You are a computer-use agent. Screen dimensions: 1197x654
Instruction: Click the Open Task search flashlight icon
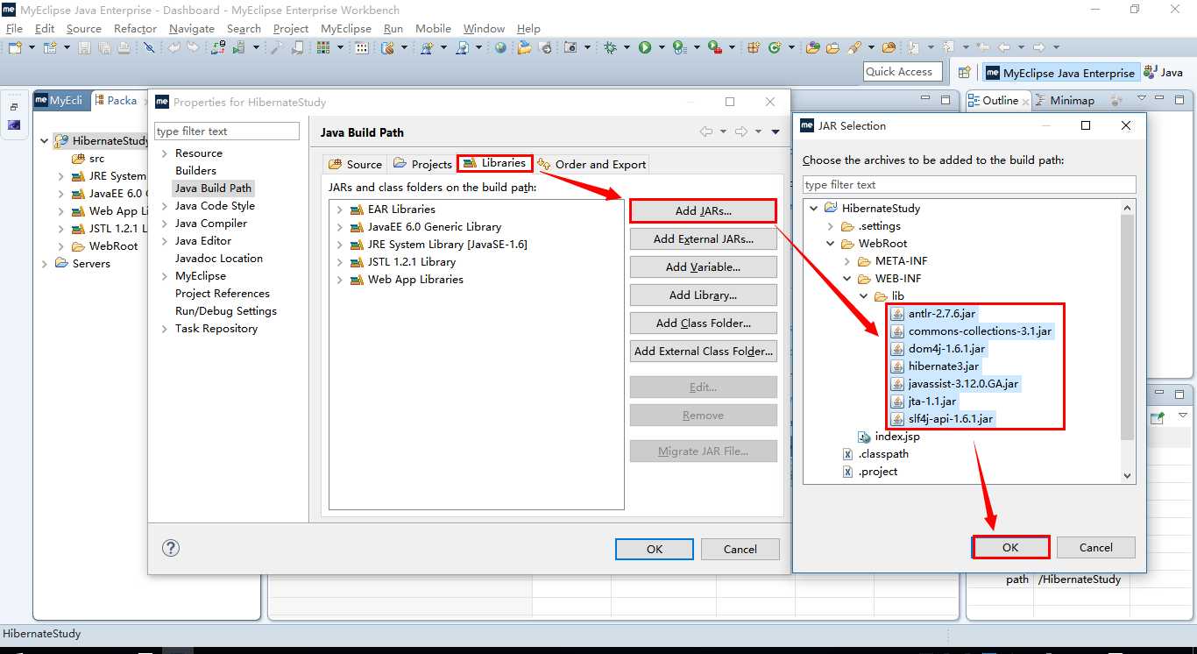[x=854, y=47]
